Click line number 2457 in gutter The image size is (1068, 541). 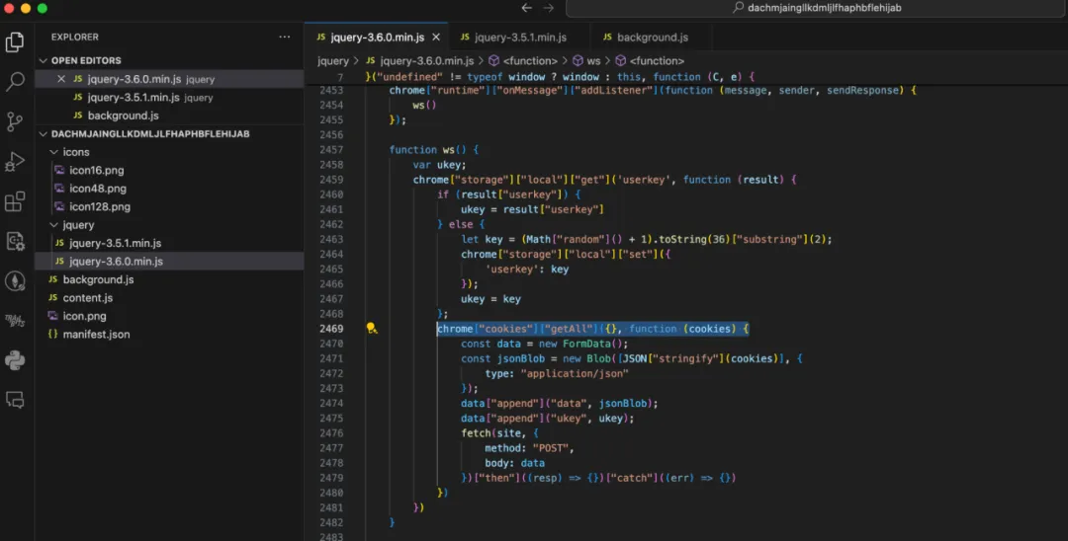tap(331, 149)
